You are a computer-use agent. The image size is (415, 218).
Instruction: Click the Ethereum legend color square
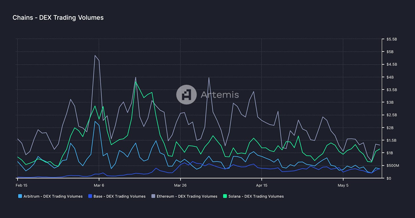tap(152, 196)
